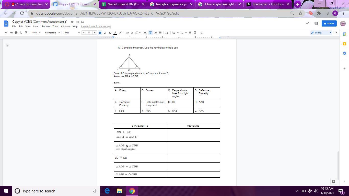Decrease the paragraph indent
The height and width of the screenshot is (196, 349).
pyautogui.click(x=190, y=33)
